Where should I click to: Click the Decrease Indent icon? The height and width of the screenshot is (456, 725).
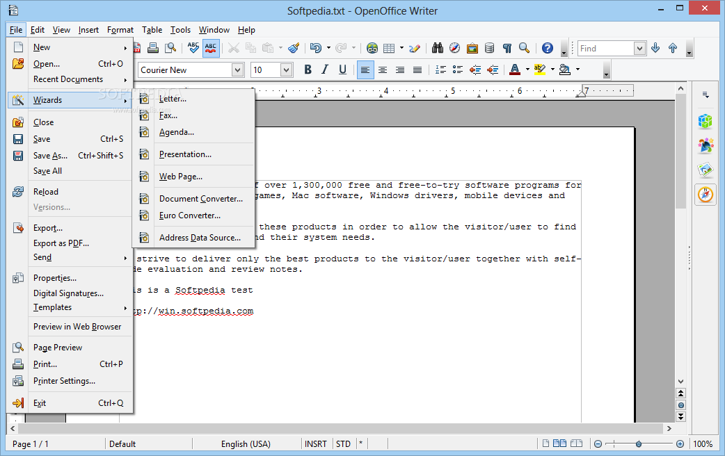tap(475, 70)
